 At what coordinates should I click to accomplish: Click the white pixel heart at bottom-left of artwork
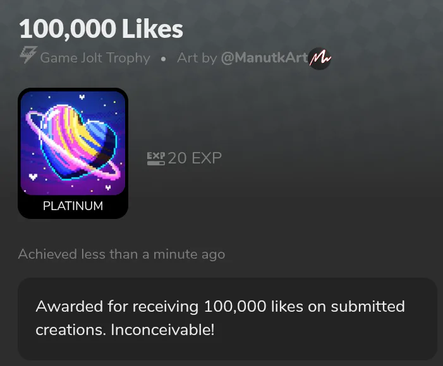(33, 177)
